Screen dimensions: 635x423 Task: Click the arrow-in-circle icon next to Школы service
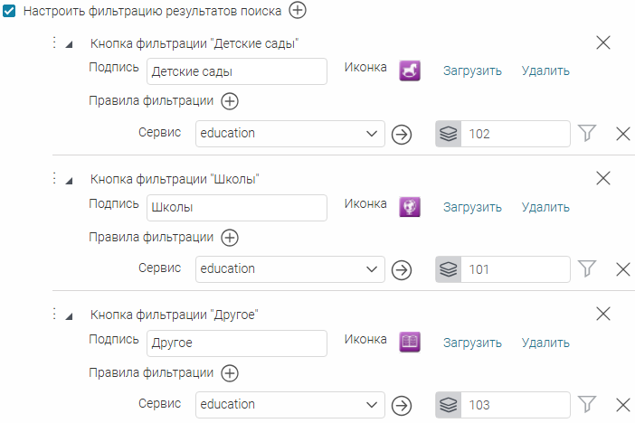pos(402,270)
